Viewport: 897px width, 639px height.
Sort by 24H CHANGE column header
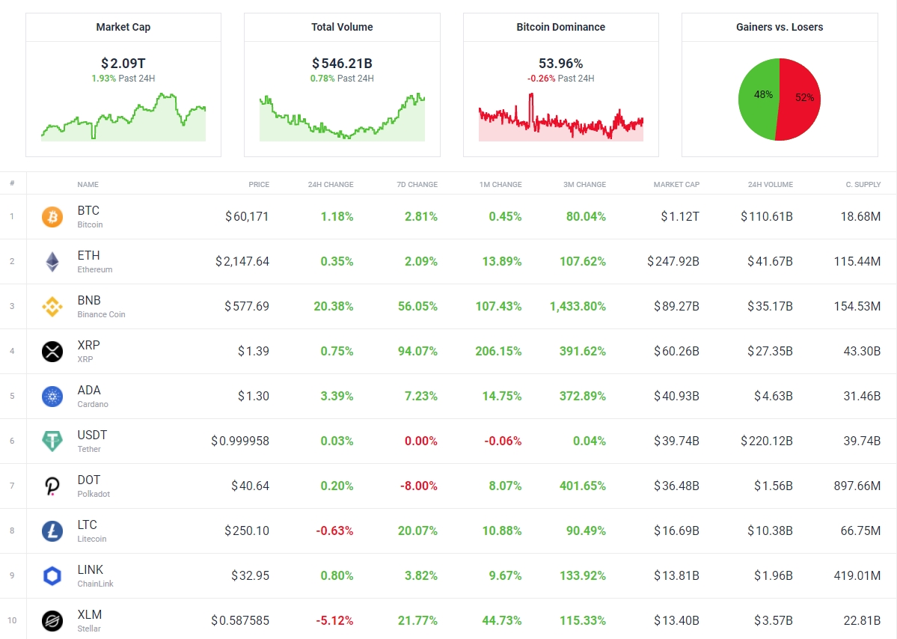(x=330, y=184)
